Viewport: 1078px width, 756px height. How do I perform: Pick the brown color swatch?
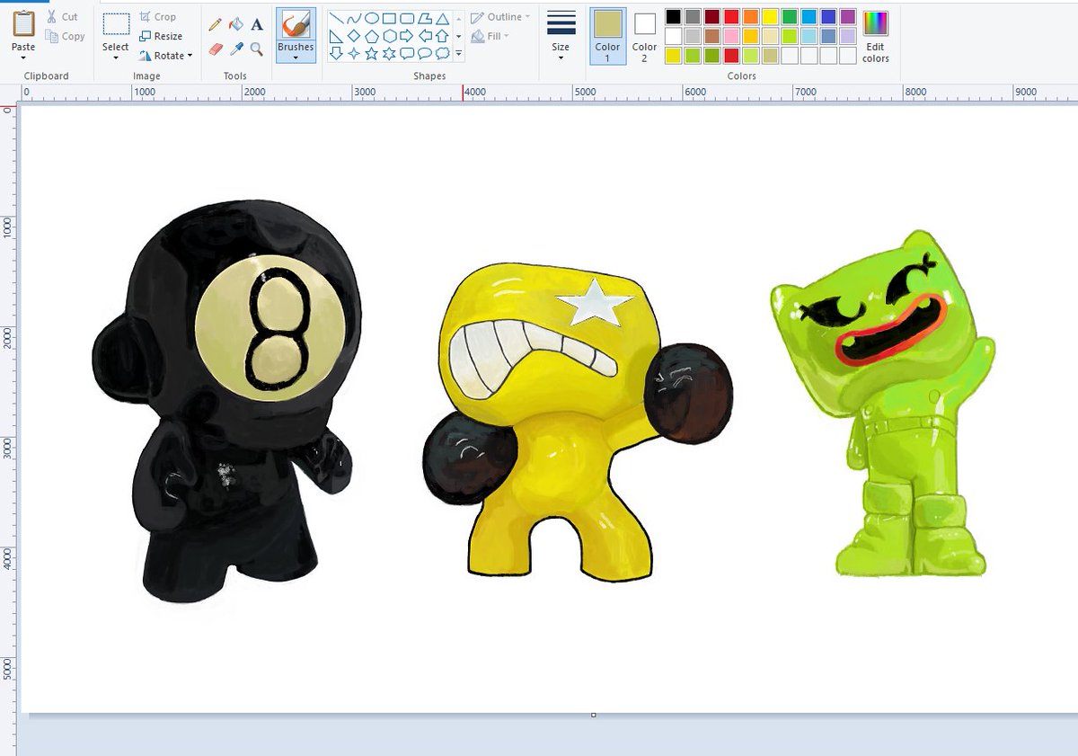click(x=711, y=36)
